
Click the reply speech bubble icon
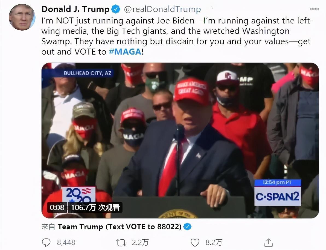46,242
